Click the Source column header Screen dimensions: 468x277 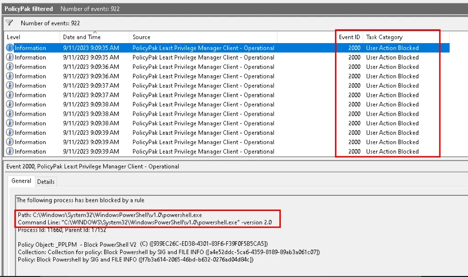point(141,37)
